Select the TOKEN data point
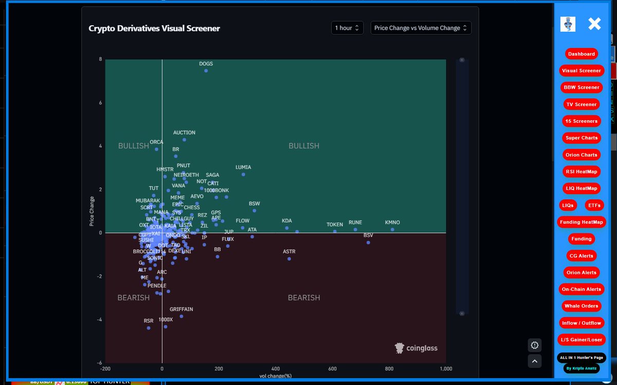The image size is (617, 385). coord(335,232)
